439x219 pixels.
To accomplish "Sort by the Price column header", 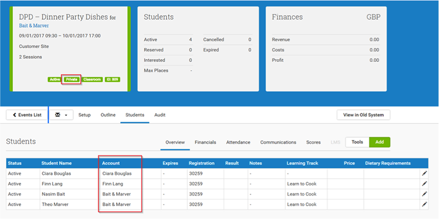I will (x=349, y=163).
